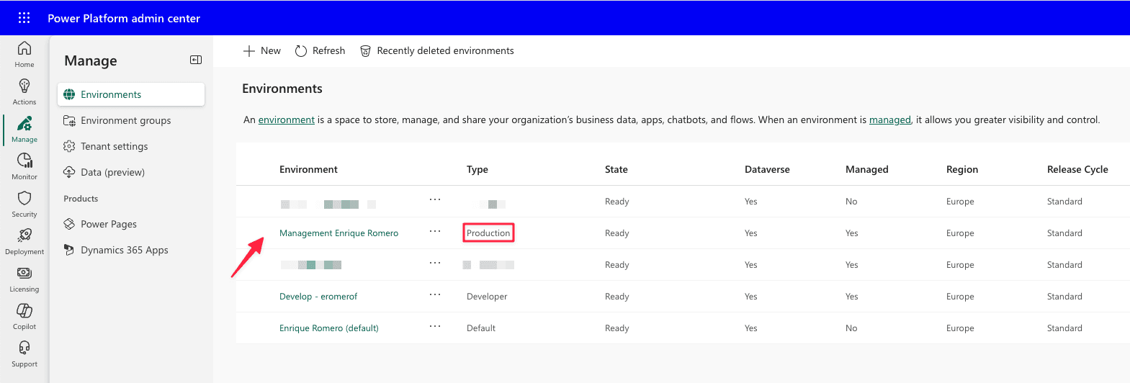Open Deployment in the left rail
The height and width of the screenshot is (383, 1130).
(x=24, y=242)
